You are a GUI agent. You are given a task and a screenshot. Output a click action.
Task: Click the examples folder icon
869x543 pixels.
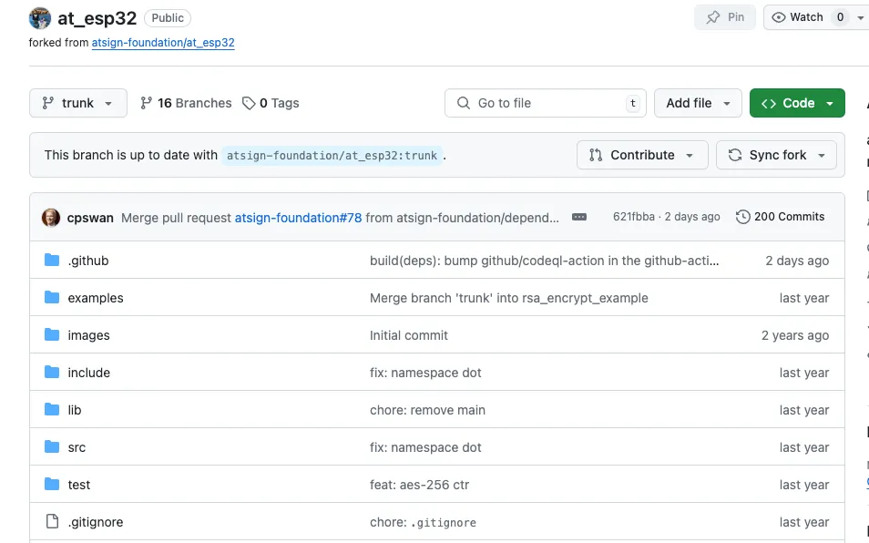(x=52, y=298)
